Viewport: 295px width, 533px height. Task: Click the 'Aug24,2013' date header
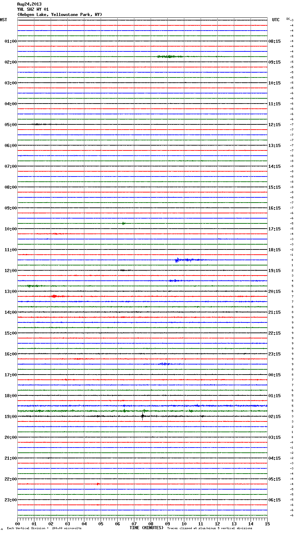(x=29, y=4)
